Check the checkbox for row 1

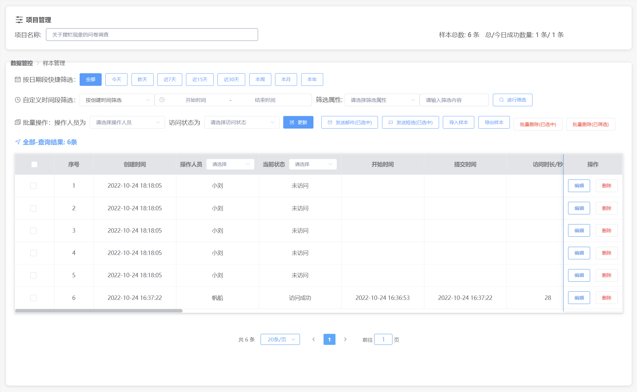33,186
